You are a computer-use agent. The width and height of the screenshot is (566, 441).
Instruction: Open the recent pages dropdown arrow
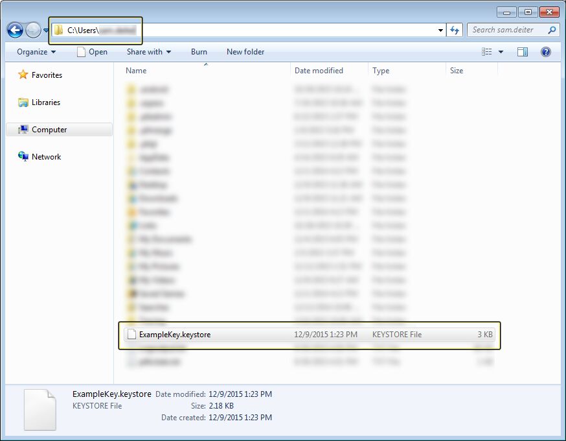click(x=46, y=30)
